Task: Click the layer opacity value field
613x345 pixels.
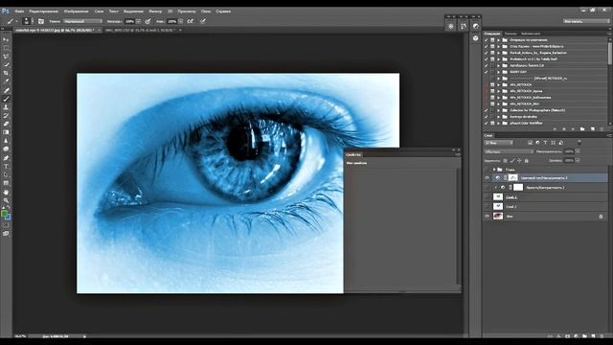Action: [569, 151]
